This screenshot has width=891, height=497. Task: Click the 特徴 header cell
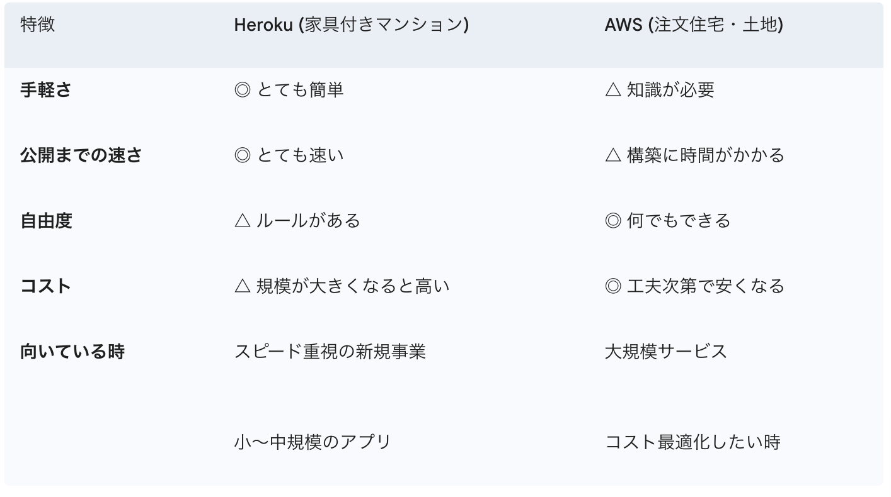tap(38, 25)
